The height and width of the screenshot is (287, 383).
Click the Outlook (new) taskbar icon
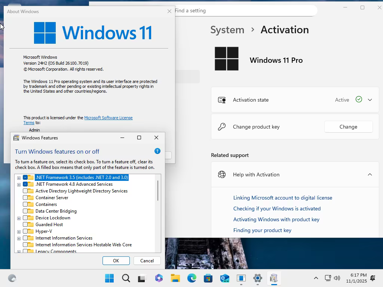(224, 278)
